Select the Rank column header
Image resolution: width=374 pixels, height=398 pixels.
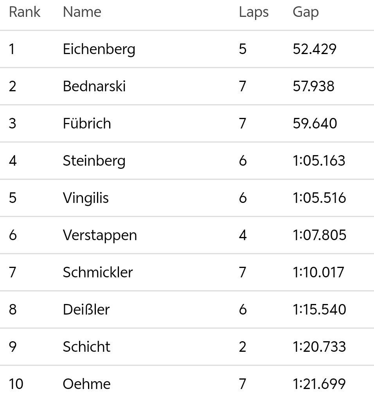point(25,12)
